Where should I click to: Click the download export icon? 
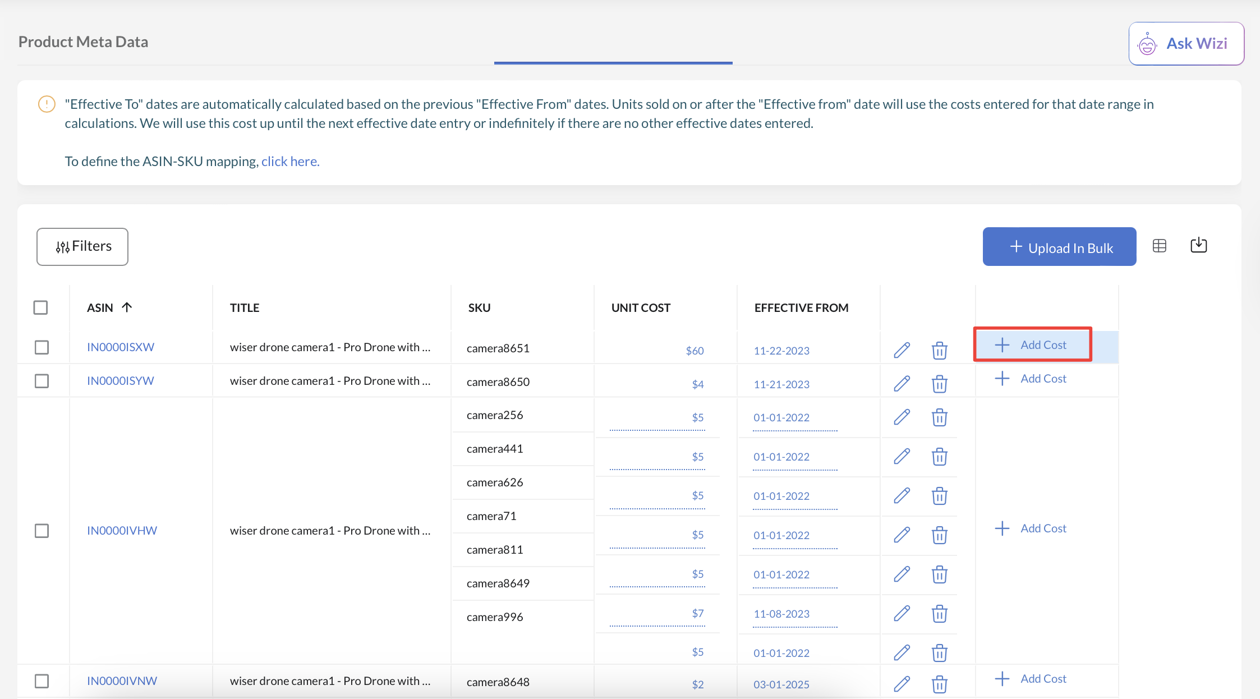[x=1198, y=245]
